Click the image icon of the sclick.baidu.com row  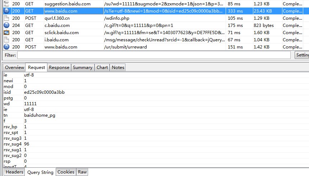point(6,33)
